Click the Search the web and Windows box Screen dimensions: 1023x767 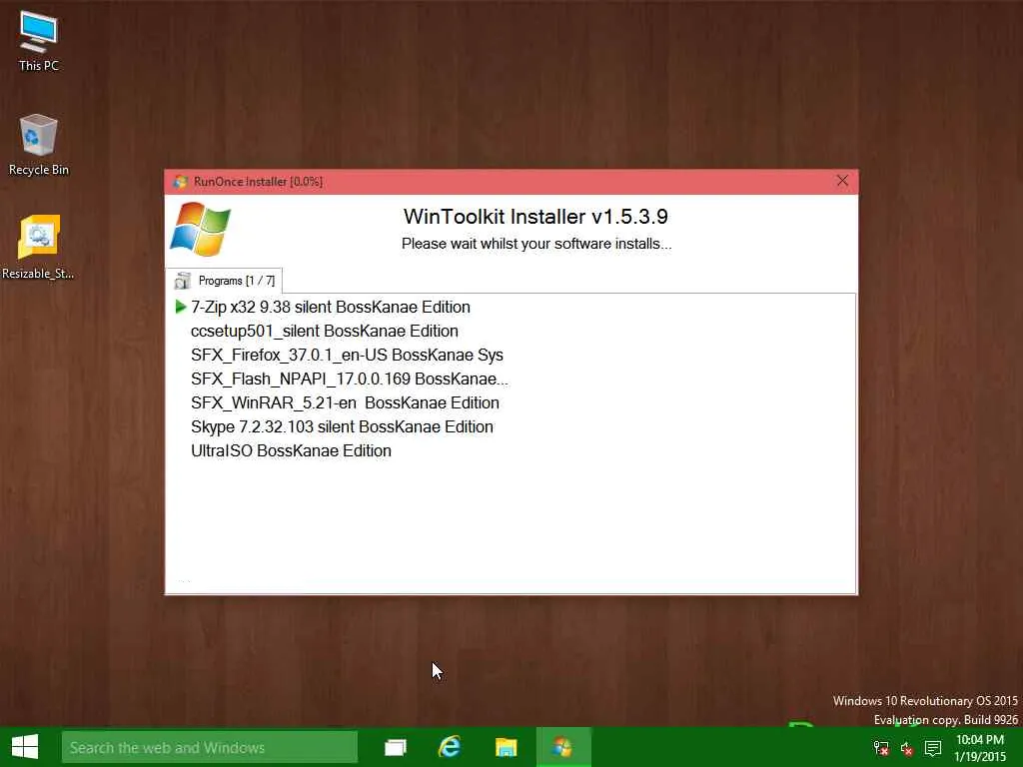[210, 747]
